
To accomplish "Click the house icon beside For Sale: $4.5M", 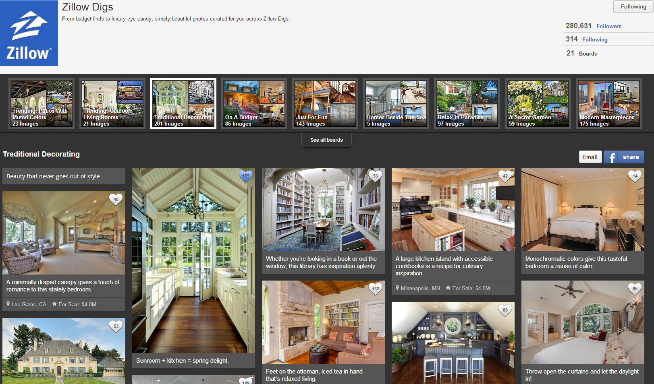I will click(x=448, y=288).
